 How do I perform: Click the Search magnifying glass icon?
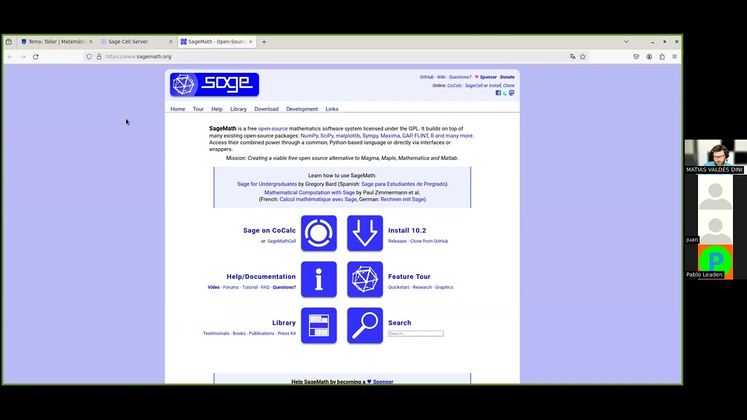click(365, 325)
